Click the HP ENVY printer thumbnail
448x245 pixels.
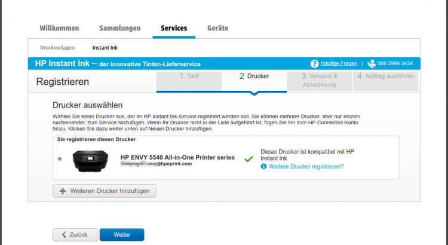[x=90, y=161]
